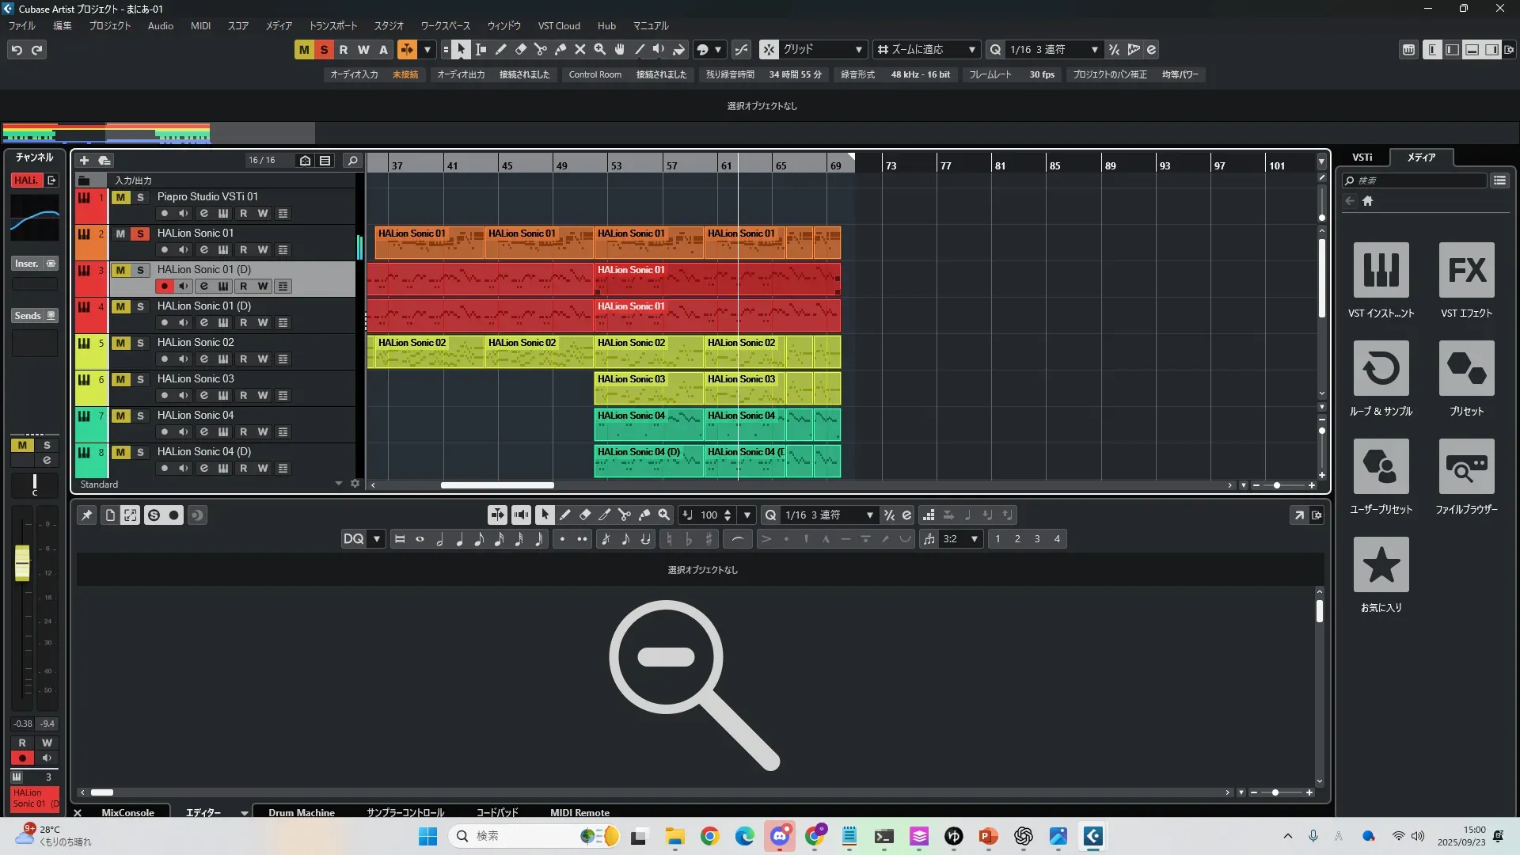Open the MIDI menu
Viewport: 1520px width, 855px height.
coord(200,25)
